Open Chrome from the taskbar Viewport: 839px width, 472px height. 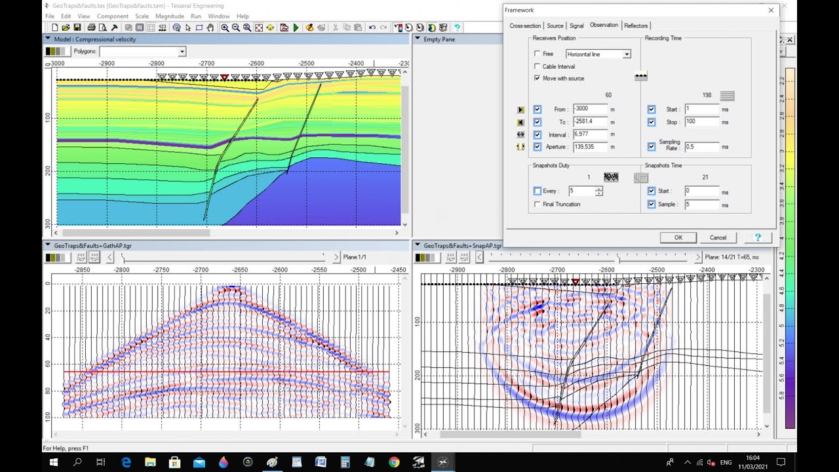pos(393,462)
